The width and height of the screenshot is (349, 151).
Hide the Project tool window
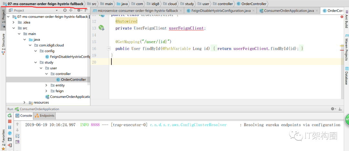pyautogui.click(x=87, y=10)
